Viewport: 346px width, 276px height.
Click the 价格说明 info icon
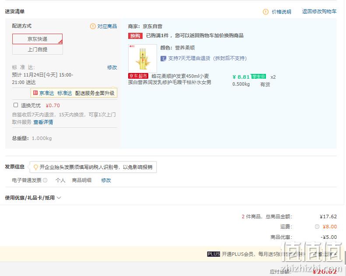tap(266, 12)
